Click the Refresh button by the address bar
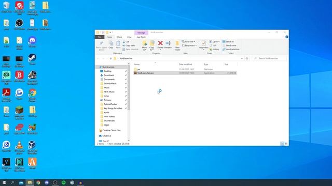Screen dimensions: 332x186 [247, 58]
